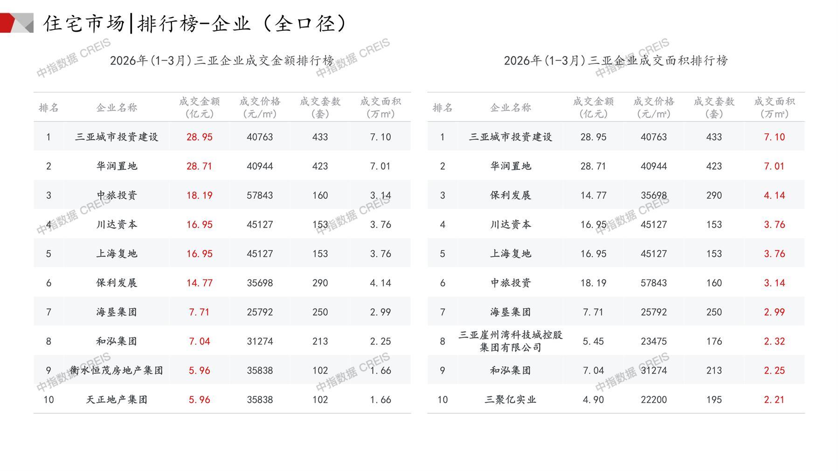838x471 pixels.
Task: Select the price value 22200
Action: tap(653, 400)
